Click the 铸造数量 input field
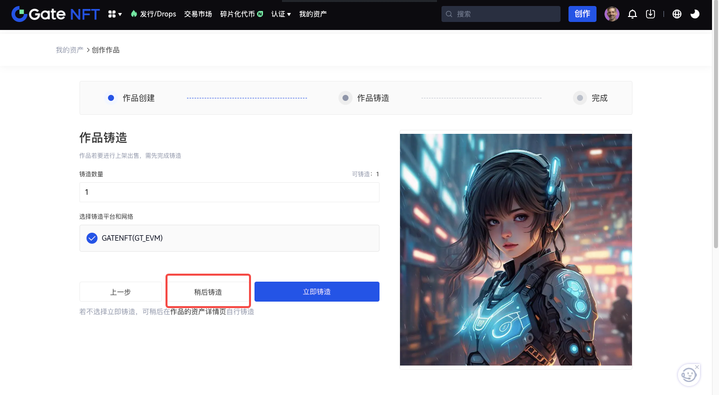 pyautogui.click(x=229, y=192)
